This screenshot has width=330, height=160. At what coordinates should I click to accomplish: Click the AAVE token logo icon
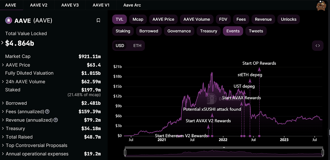[9, 21]
